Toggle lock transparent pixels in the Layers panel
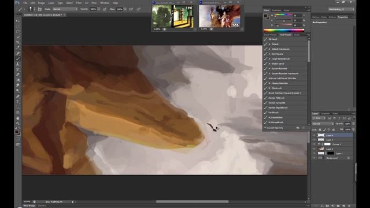Viewport: 370px width, 208px height. [320, 129]
